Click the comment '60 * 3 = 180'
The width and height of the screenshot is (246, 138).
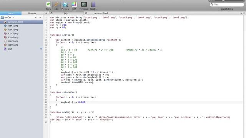[x=69, y=62]
